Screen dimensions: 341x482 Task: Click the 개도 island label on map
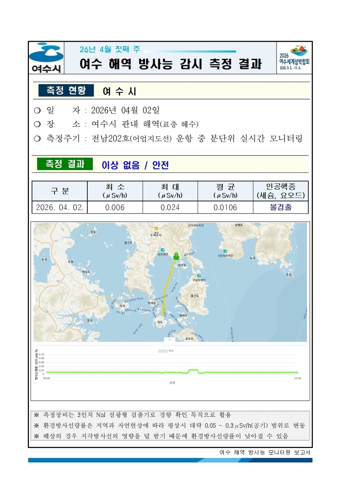160,322
